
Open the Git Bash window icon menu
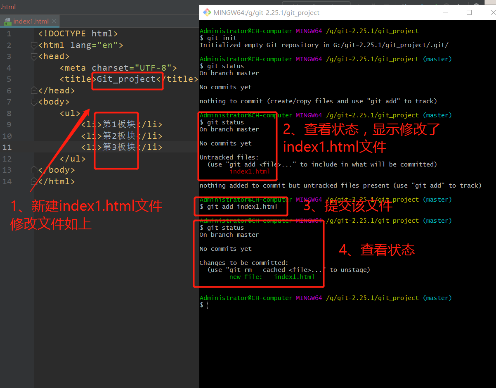[207, 12]
